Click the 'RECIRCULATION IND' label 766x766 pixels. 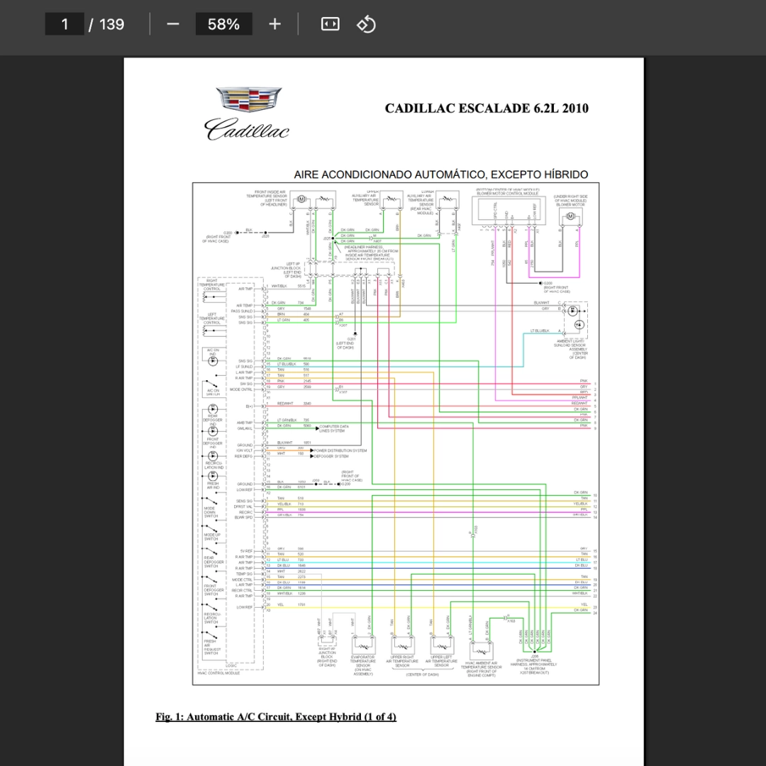click(x=214, y=465)
